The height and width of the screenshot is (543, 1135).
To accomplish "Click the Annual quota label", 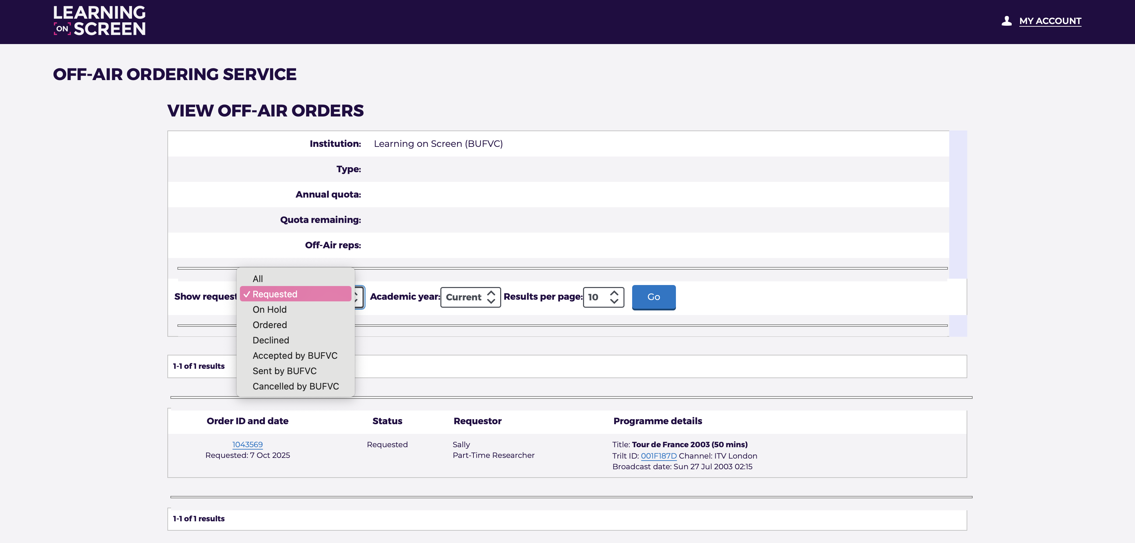I will [x=328, y=195].
